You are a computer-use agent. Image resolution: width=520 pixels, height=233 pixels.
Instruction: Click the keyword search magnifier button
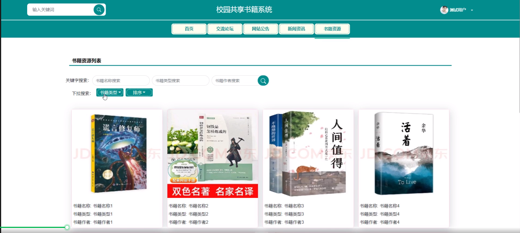click(x=263, y=81)
